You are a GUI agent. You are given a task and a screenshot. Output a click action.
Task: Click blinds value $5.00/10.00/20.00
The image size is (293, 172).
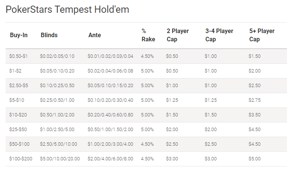60,159
